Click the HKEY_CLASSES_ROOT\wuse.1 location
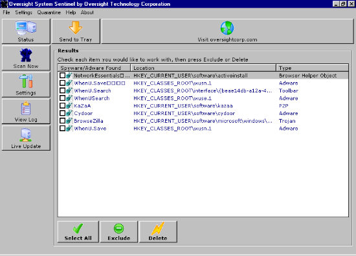This screenshot has height=256, width=356. 173,98
